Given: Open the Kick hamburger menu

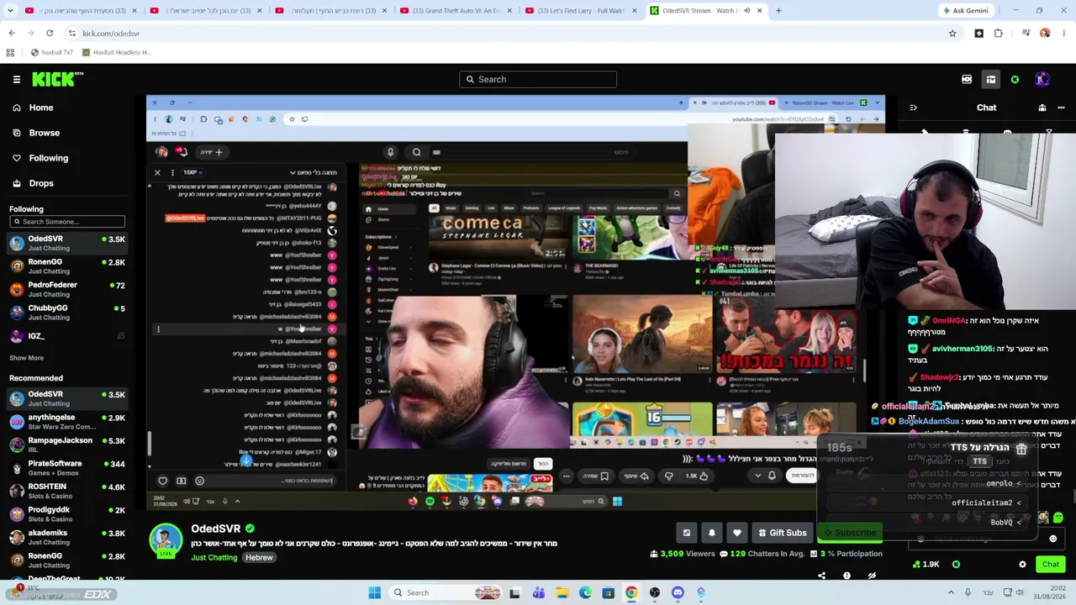Looking at the screenshot, I should coord(17,79).
